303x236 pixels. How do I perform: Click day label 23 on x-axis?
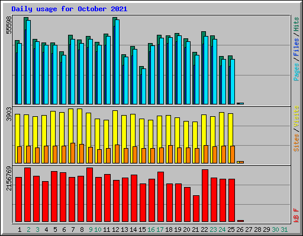click(x=213, y=230)
